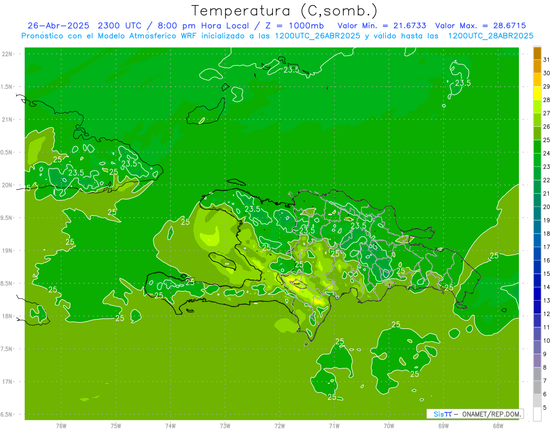559x432 pixels.
Task: Click the color bar label 5
Action: [545, 407]
